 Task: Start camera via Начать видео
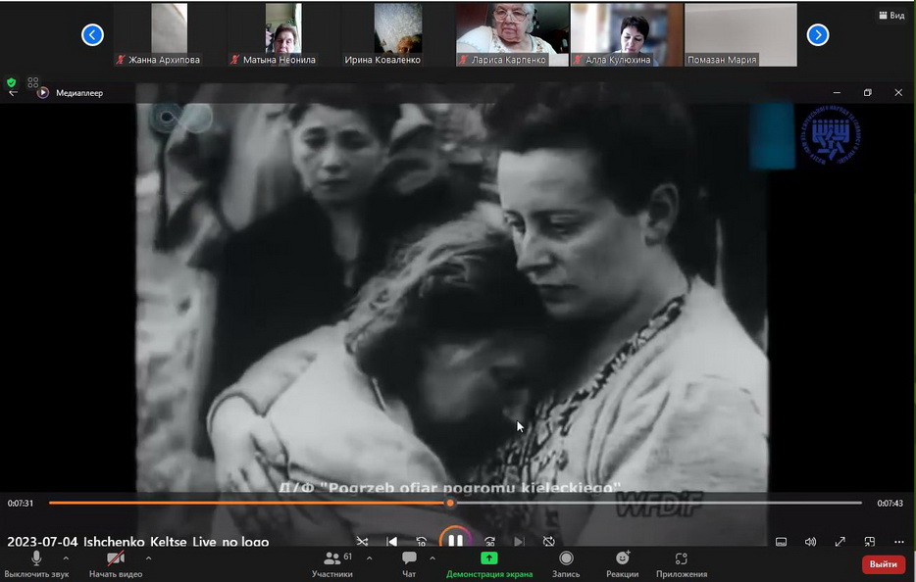click(116, 564)
